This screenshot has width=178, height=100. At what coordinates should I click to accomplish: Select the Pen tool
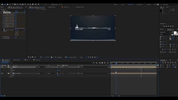23,4
